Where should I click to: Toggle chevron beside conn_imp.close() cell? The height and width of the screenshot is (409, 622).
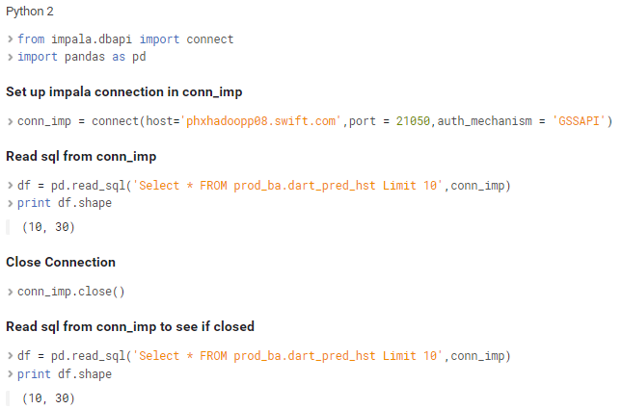(10, 292)
